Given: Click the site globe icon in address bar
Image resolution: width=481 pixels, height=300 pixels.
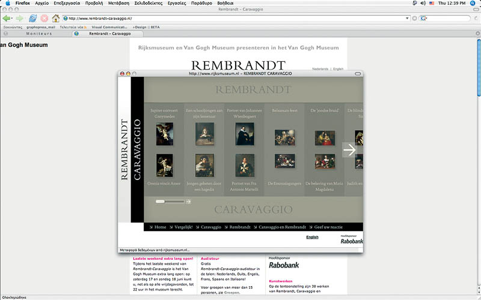Looking at the screenshot, I should 66,19.
